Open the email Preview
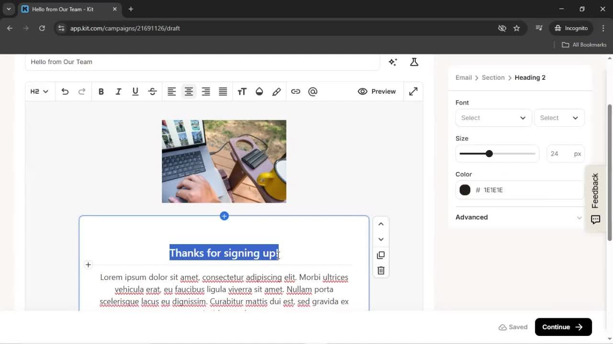The height and width of the screenshot is (344, 613). [377, 91]
